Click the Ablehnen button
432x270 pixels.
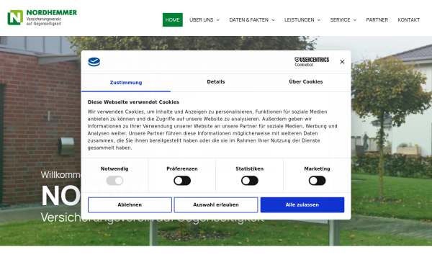(x=130, y=204)
